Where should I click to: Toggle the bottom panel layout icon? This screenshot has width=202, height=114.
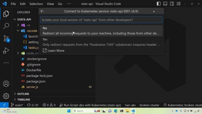[165, 4]
